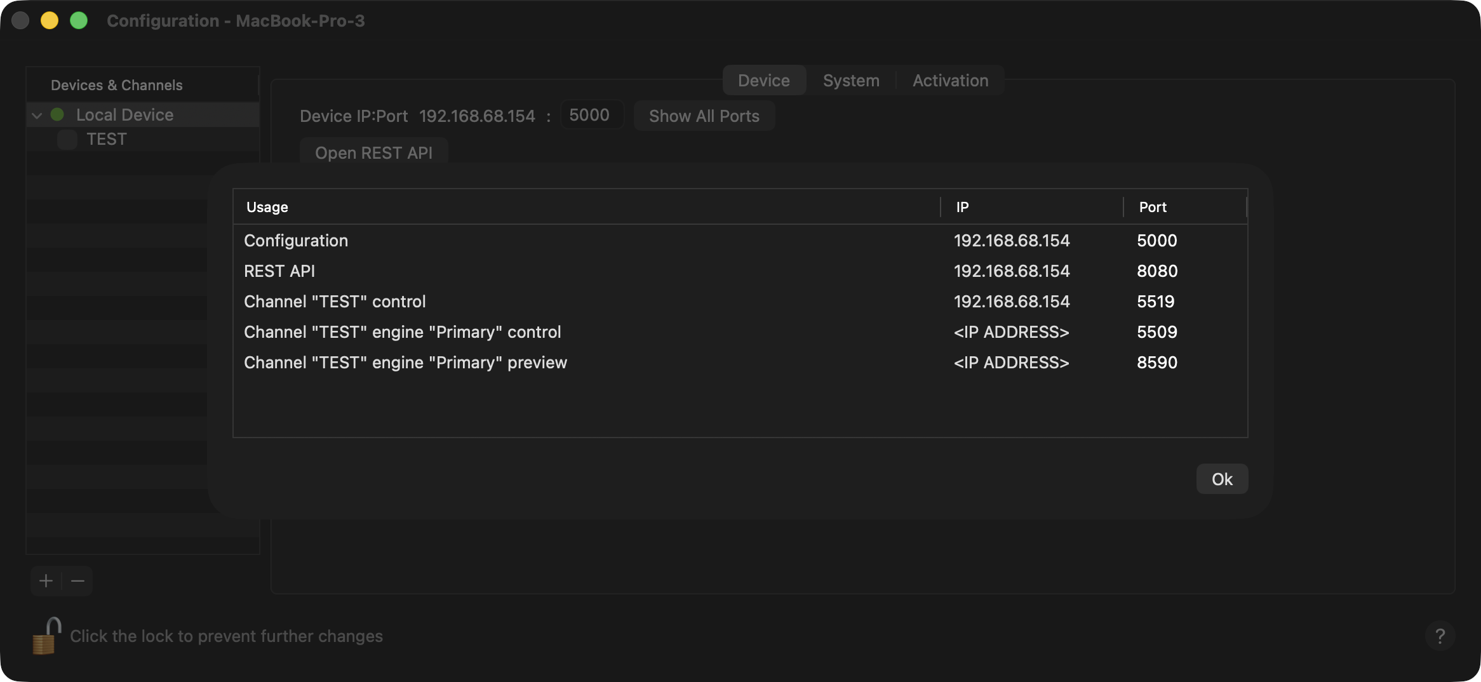
Task: Collapse the Local Device tree node
Action: pos(37,116)
